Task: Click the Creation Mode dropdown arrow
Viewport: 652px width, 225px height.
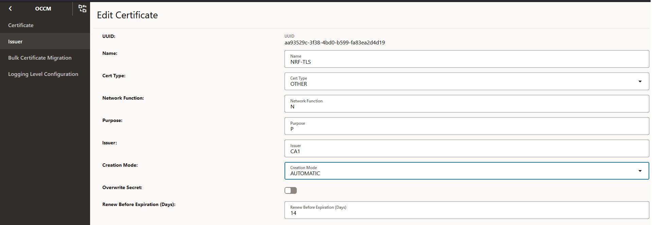Action: pos(640,171)
